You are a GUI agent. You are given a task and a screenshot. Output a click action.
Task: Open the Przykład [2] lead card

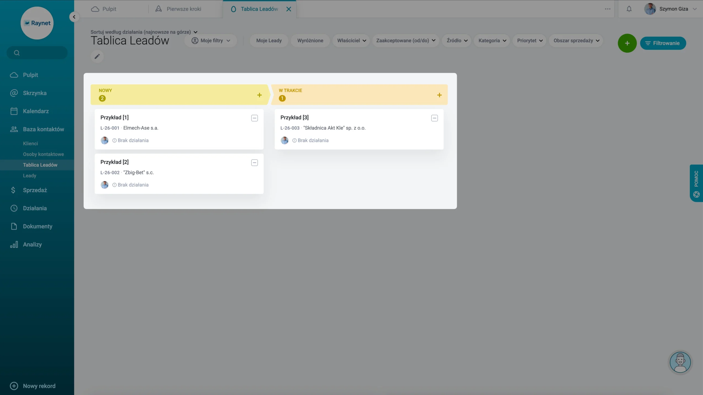point(179,174)
